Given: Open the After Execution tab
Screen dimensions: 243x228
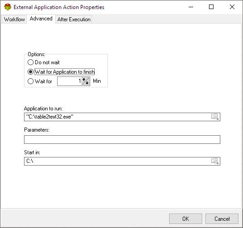Looking at the screenshot, I should tap(74, 19).
